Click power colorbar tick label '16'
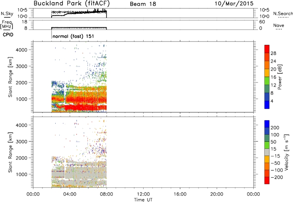This screenshot has height=202, width=293. click(x=273, y=77)
